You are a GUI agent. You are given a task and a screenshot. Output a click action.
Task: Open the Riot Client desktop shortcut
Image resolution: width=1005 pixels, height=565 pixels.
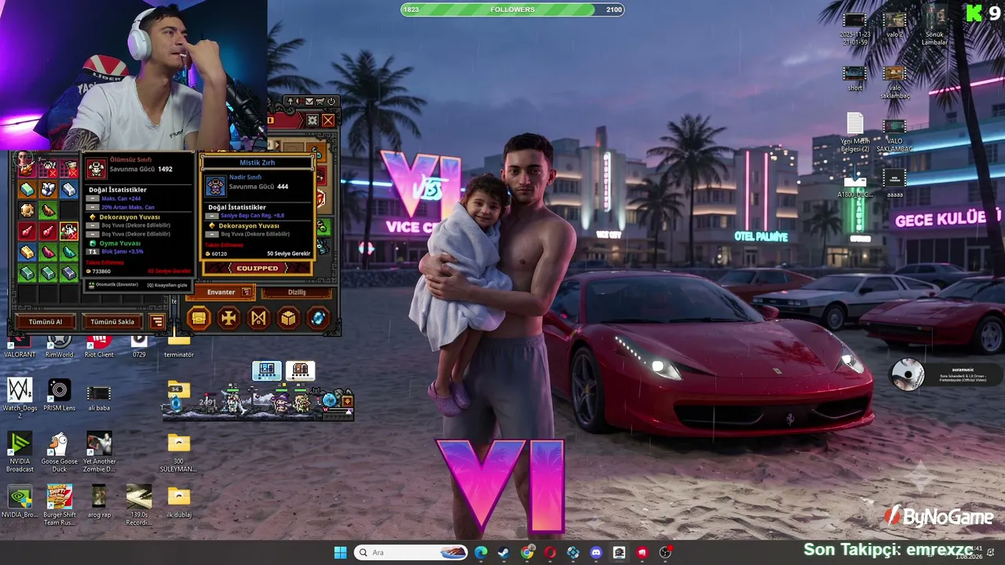(x=99, y=345)
